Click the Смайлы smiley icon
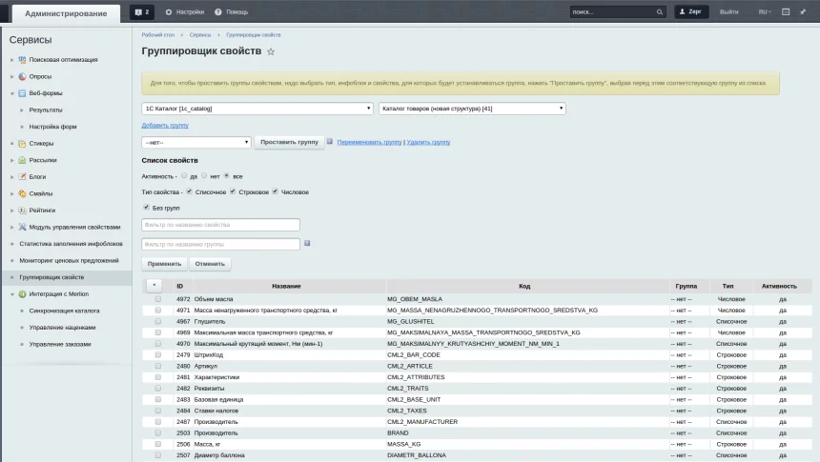The image size is (820, 462). (22, 193)
